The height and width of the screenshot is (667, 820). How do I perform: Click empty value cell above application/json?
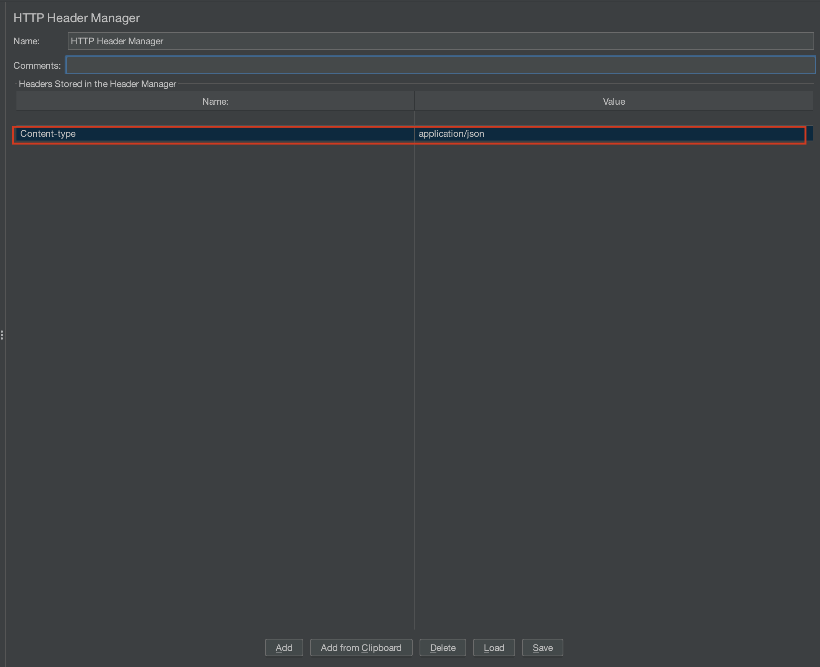point(613,118)
